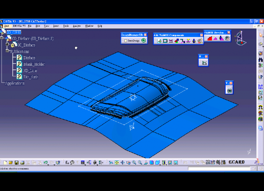
Task: Click the green refresh icon beside TeamDesign
Action: pos(143,40)
